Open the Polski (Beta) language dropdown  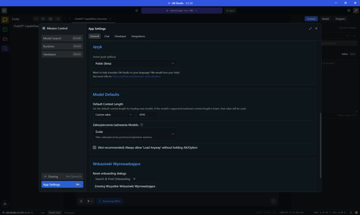click(x=135, y=63)
